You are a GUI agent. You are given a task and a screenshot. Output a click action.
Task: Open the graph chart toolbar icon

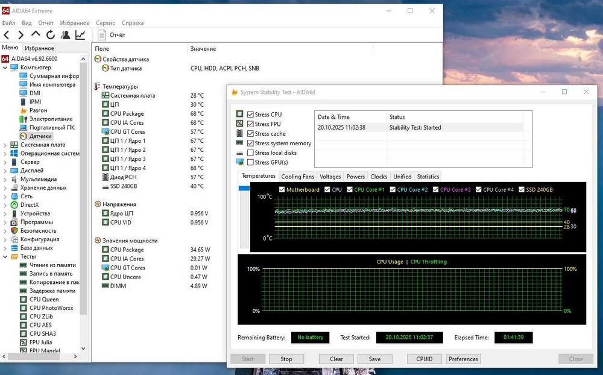(x=80, y=35)
